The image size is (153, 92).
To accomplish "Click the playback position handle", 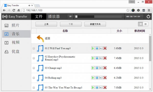I will coord(76,16).
